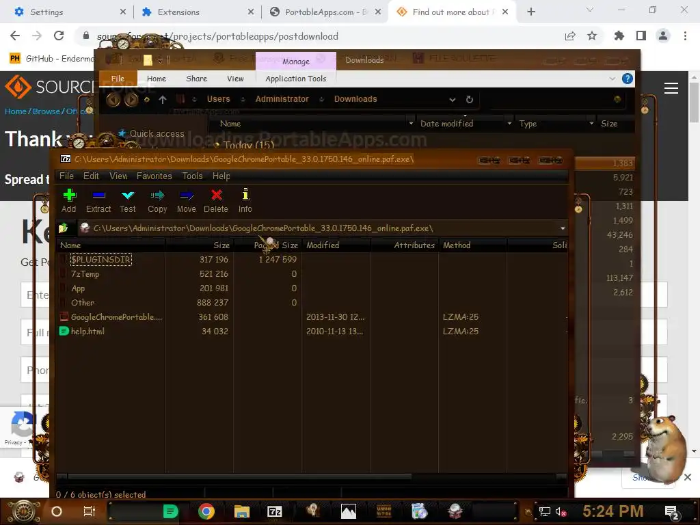Viewport: 700px width, 525px height.
Task: Open SourceForge hamburger menu
Action: click(671, 88)
